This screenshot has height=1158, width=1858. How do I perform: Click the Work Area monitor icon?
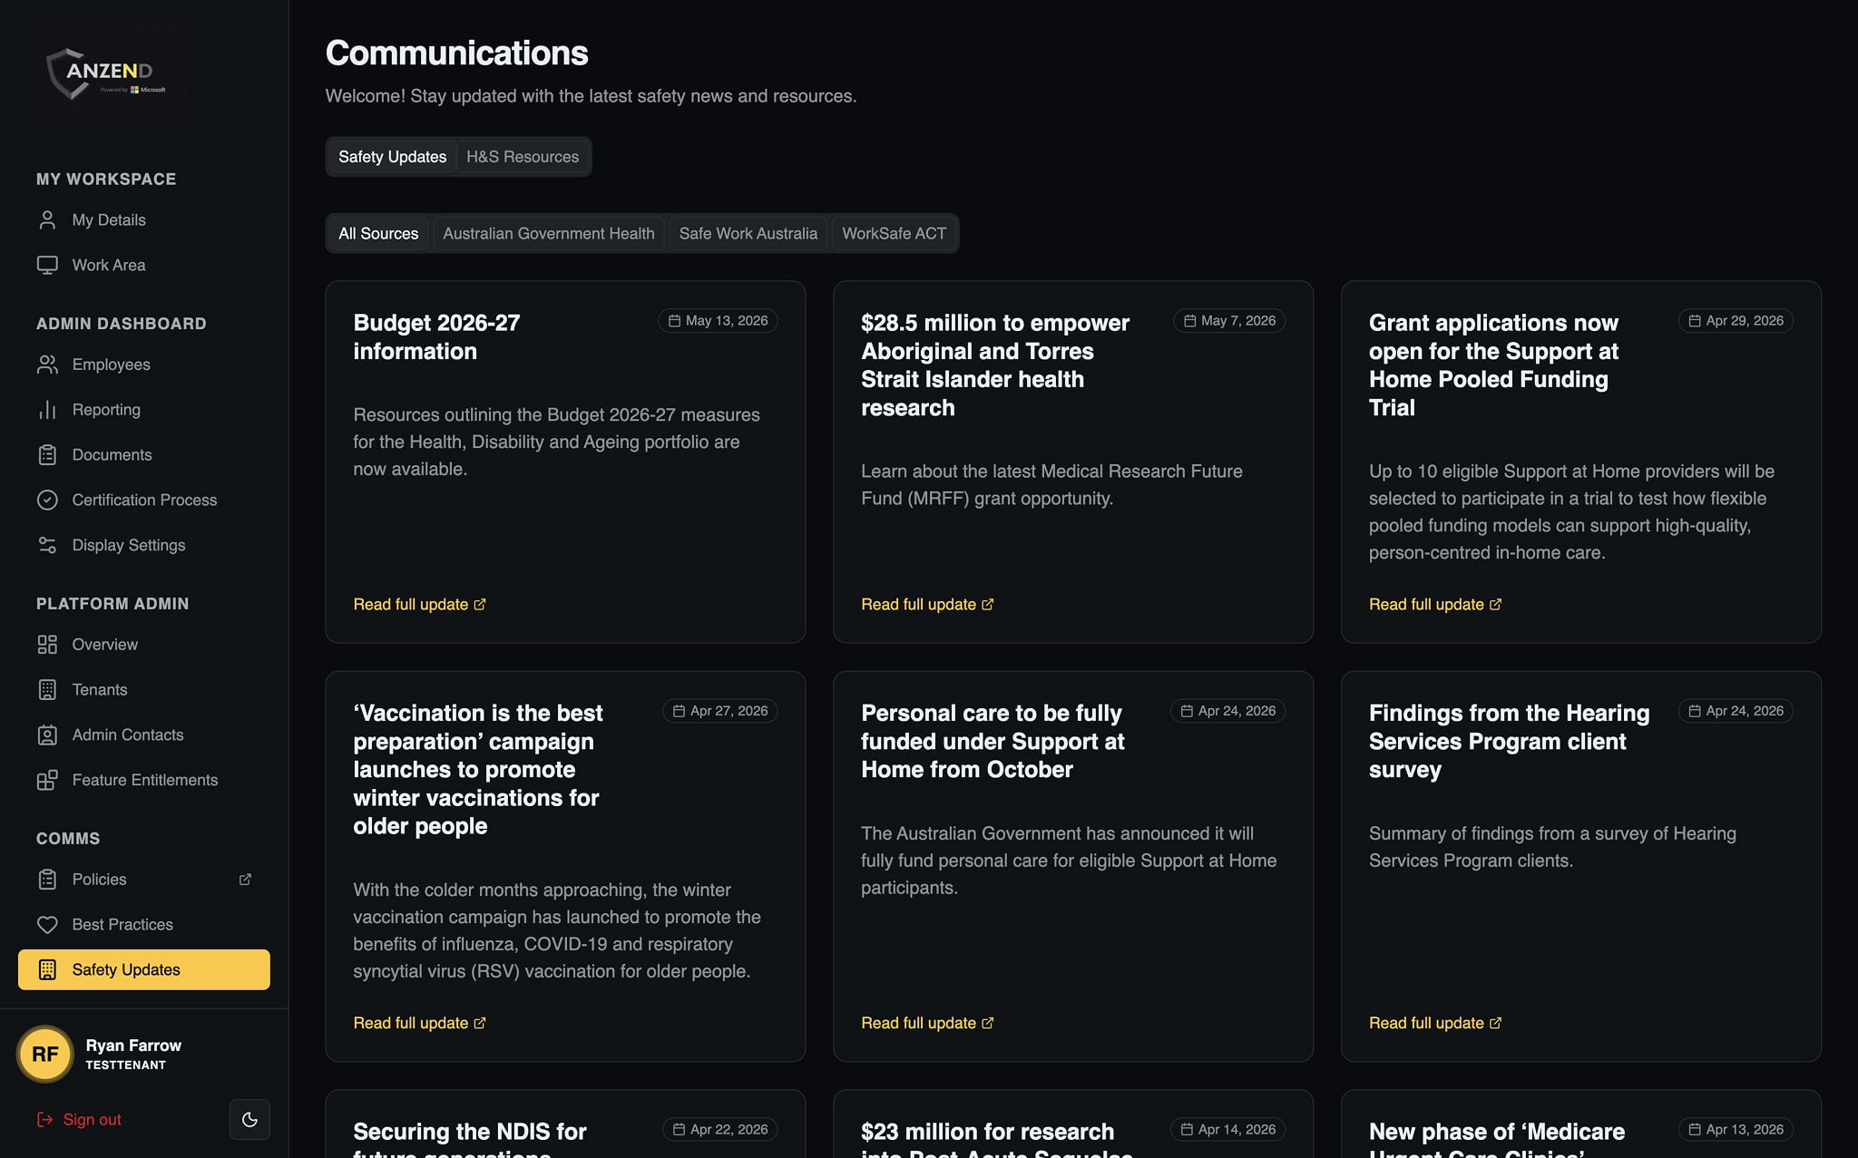point(47,265)
